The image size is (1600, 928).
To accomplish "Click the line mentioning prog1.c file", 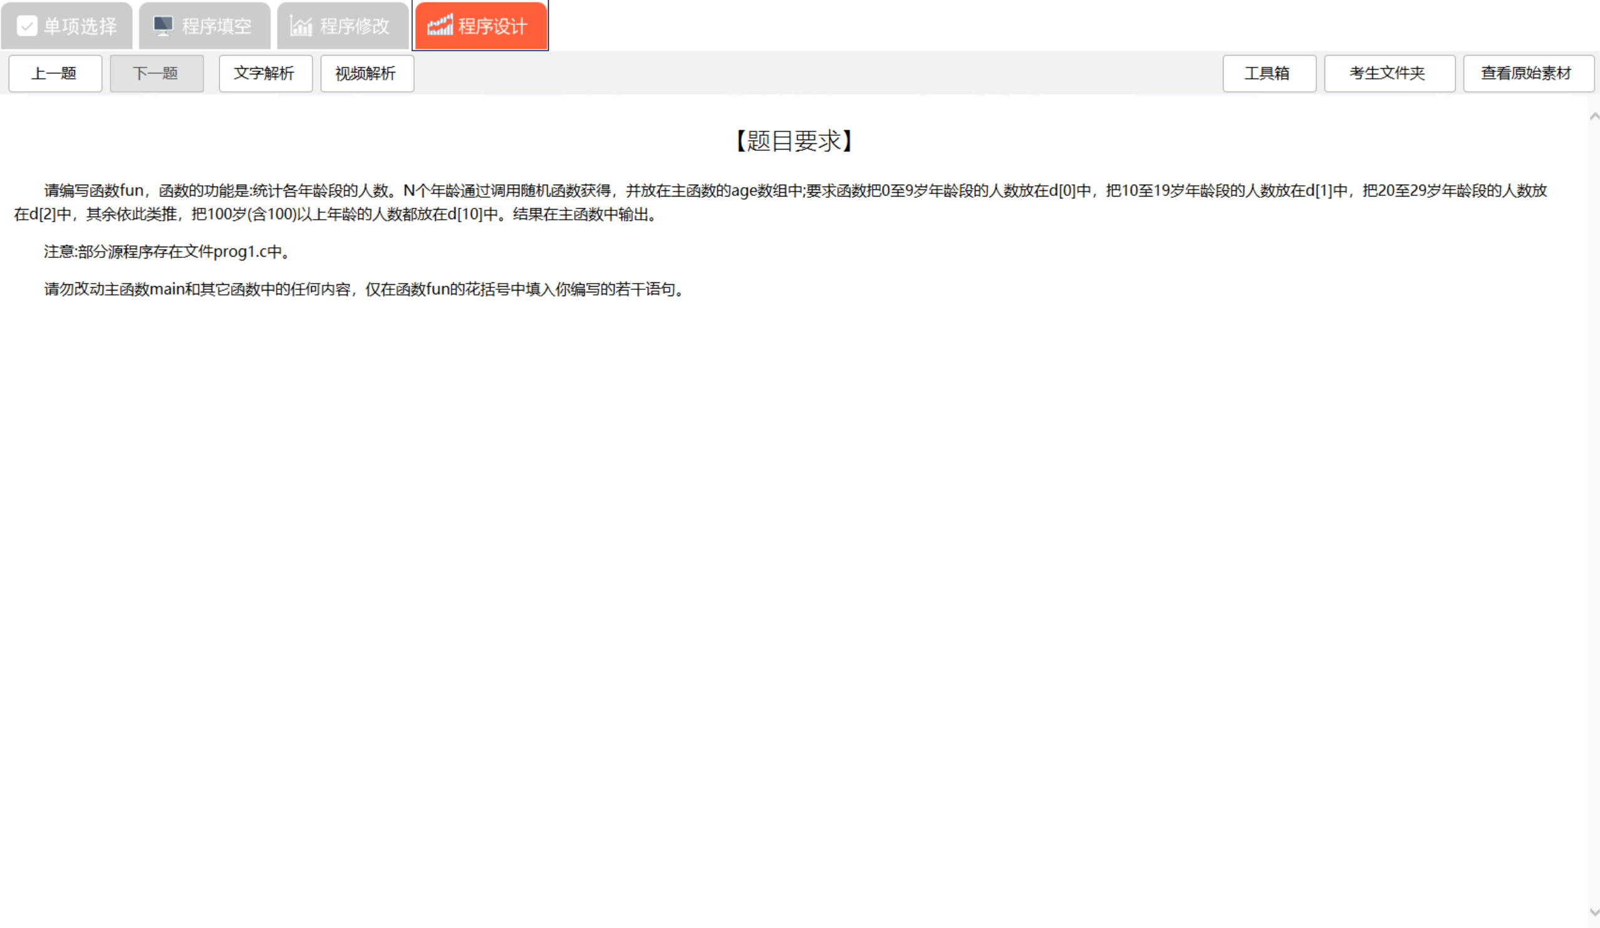I will point(168,252).
